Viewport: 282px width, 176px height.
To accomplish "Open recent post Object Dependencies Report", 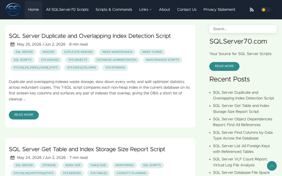I will pyautogui.click(x=243, y=122).
